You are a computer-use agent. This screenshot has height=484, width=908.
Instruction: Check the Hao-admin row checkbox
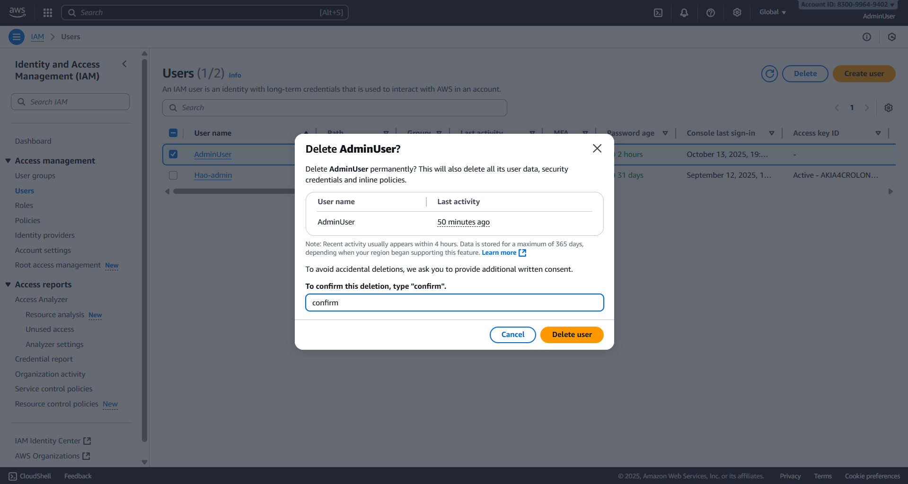[173, 175]
